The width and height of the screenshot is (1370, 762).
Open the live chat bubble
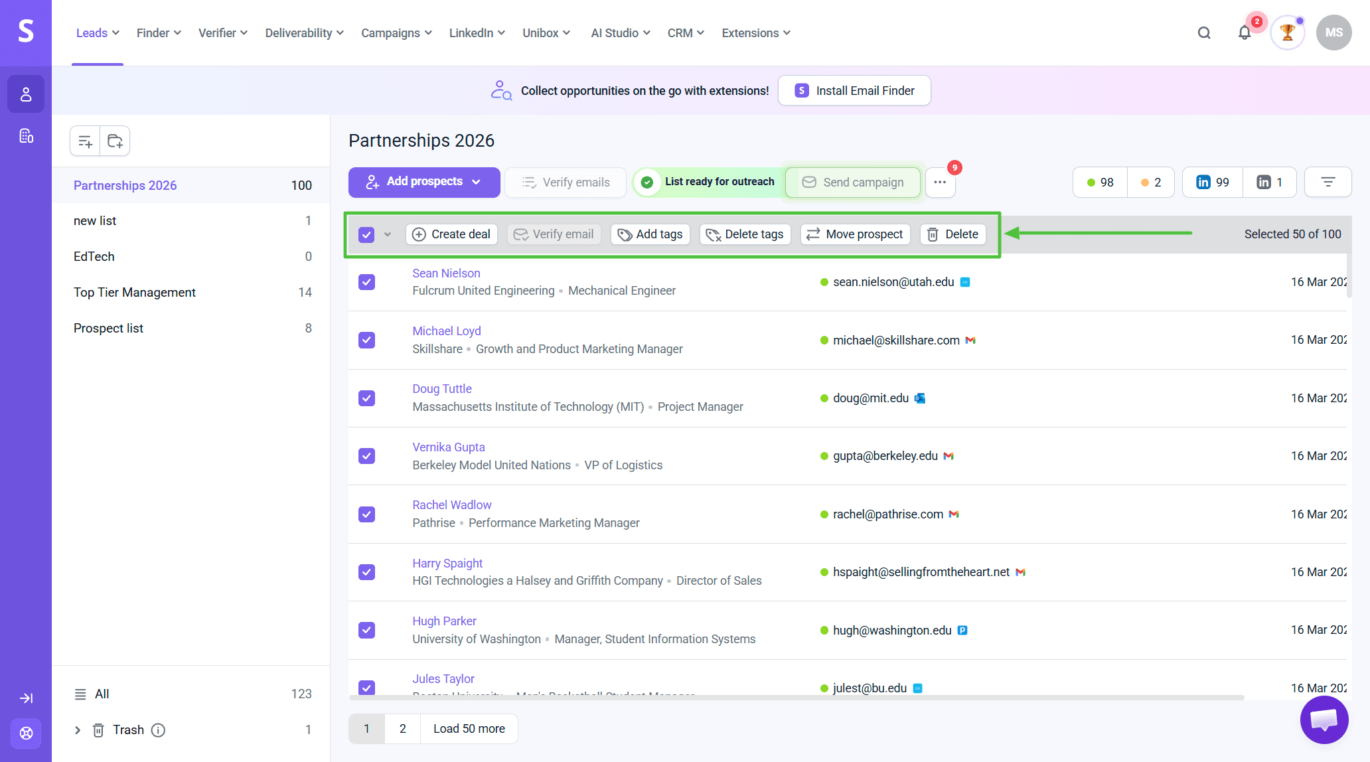tap(1324, 720)
